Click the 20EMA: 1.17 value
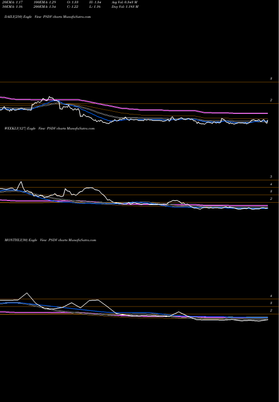Viewport: 279px width, 402px height. pyautogui.click(x=12, y=2)
